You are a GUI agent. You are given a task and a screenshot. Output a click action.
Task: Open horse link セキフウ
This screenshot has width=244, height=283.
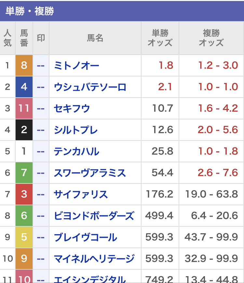tap(72, 108)
